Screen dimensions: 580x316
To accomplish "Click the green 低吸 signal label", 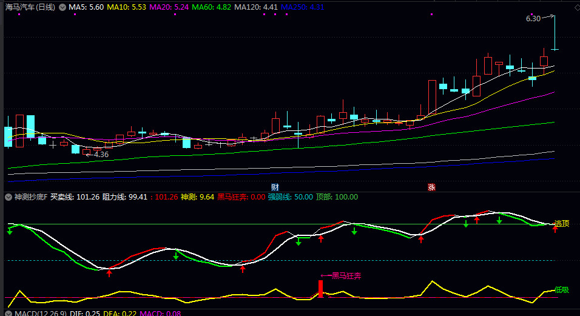I will tap(562, 290).
